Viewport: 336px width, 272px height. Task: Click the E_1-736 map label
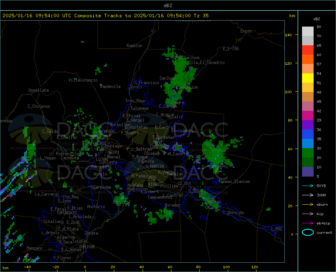(231, 49)
